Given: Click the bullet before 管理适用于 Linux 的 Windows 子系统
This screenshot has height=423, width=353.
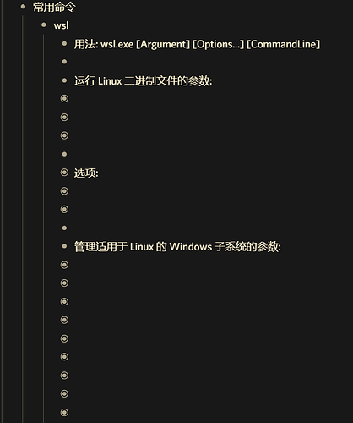Looking at the screenshot, I should [x=64, y=246].
